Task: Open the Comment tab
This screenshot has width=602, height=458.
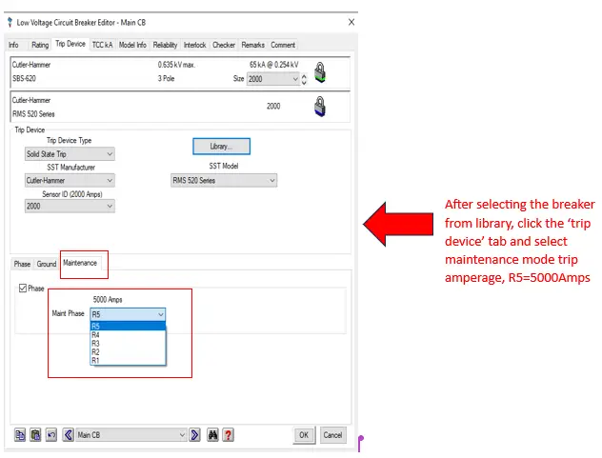Action: (x=283, y=45)
